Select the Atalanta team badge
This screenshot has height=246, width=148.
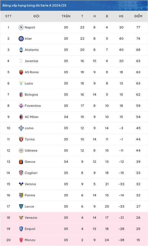pyautogui.click(x=21, y=50)
